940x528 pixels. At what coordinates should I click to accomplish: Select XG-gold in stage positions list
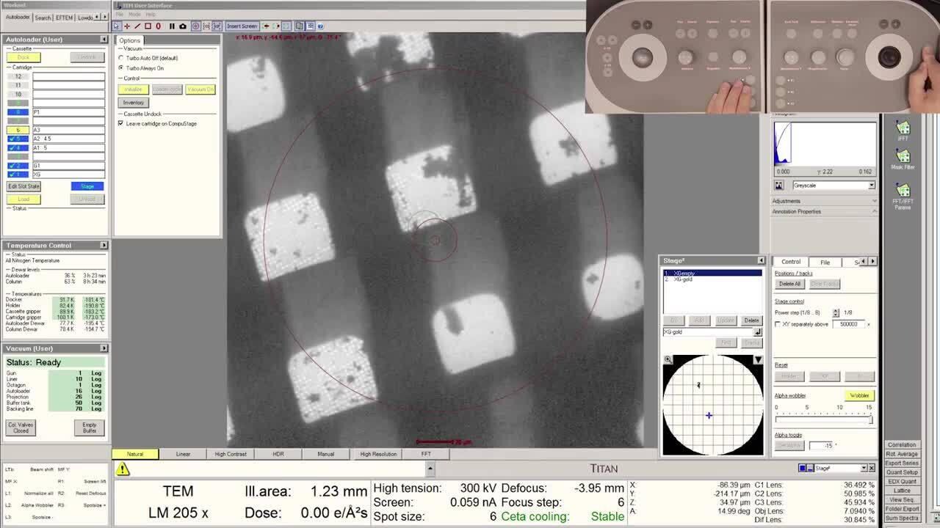pos(683,279)
